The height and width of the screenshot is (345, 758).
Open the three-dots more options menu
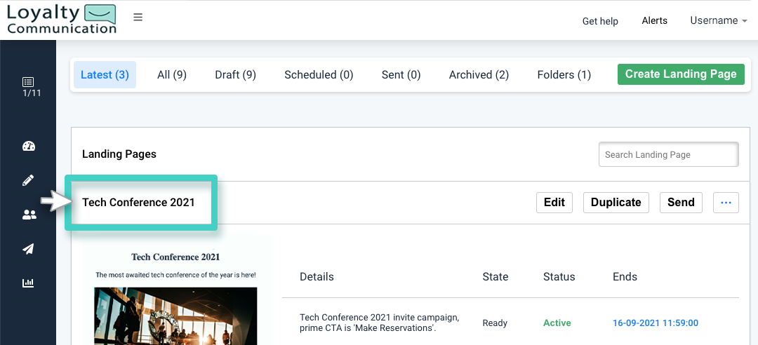coord(726,203)
